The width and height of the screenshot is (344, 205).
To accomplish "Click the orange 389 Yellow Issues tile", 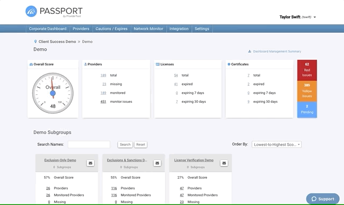I will 307,91.
